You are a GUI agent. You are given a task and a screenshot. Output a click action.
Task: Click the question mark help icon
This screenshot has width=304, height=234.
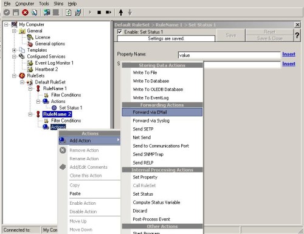pos(297,35)
